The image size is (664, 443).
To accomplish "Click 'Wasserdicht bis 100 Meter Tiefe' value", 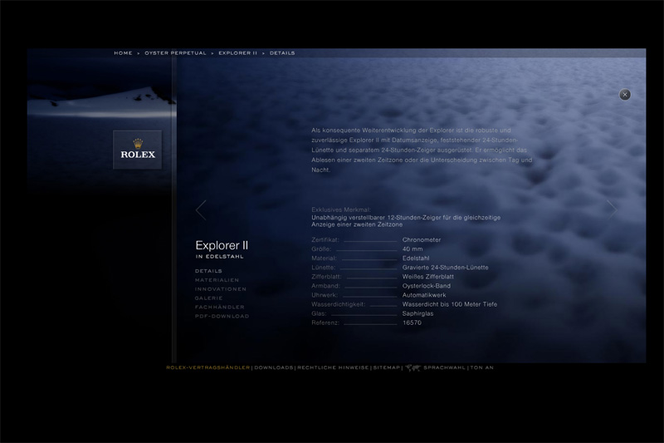I will 450,304.
